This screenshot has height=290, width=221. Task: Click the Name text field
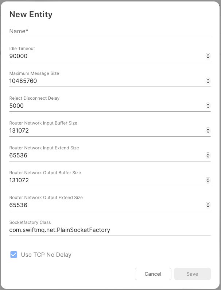click(109, 31)
